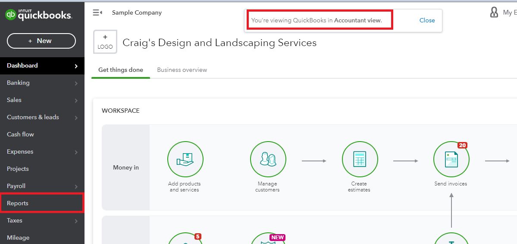Click the Create estimates label
The width and height of the screenshot is (517, 244).
pos(359,187)
